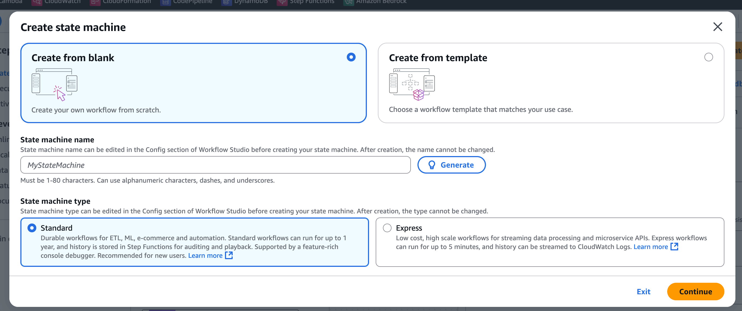Close the Create state machine dialog
The image size is (742, 311).
click(717, 27)
